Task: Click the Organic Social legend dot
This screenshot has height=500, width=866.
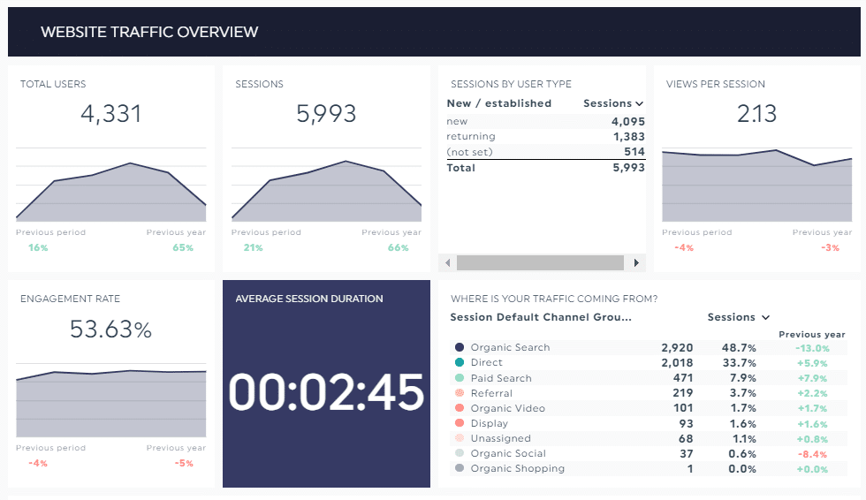Action: coord(459,453)
